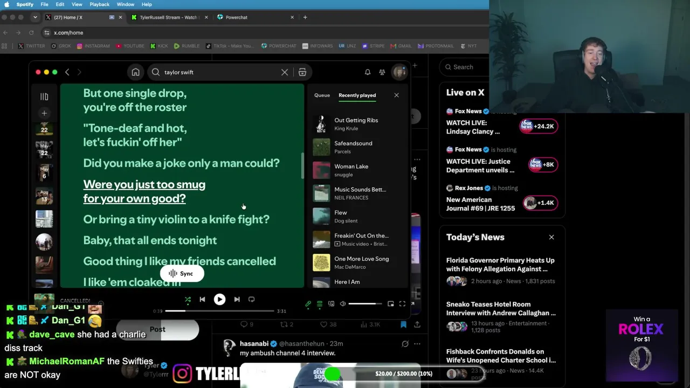Switch to Recently played tab
This screenshot has width=690, height=388.
tap(357, 95)
